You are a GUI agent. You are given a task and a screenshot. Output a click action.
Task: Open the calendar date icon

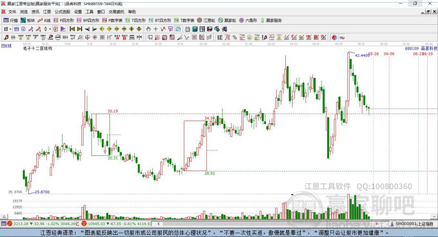(x=187, y=29)
